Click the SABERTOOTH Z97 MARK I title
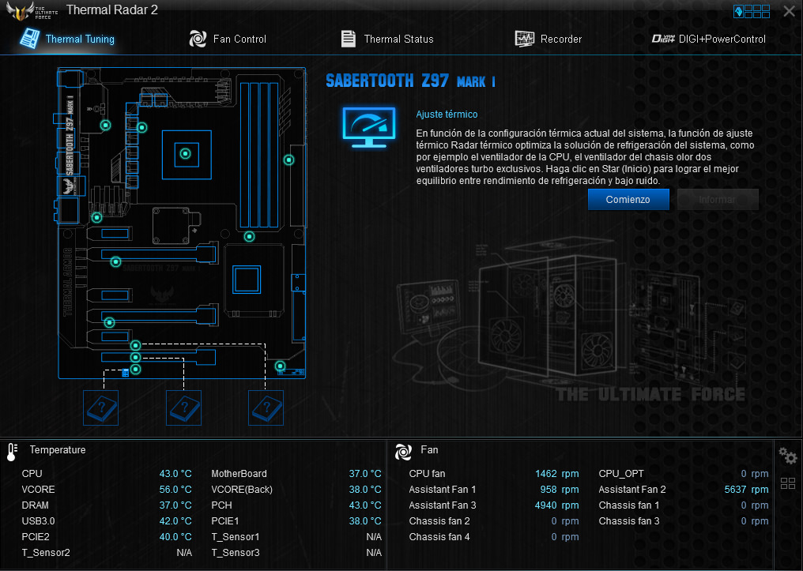The image size is (803, 571). tap(410, 81)
